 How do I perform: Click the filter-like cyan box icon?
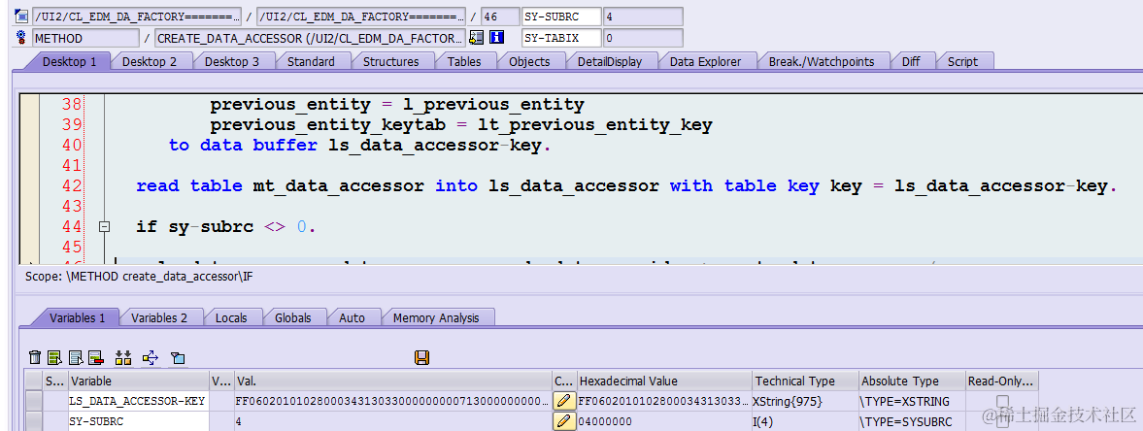[178, 357]
